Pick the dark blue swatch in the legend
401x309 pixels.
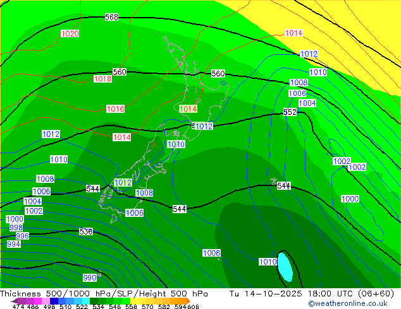point(54,301)
